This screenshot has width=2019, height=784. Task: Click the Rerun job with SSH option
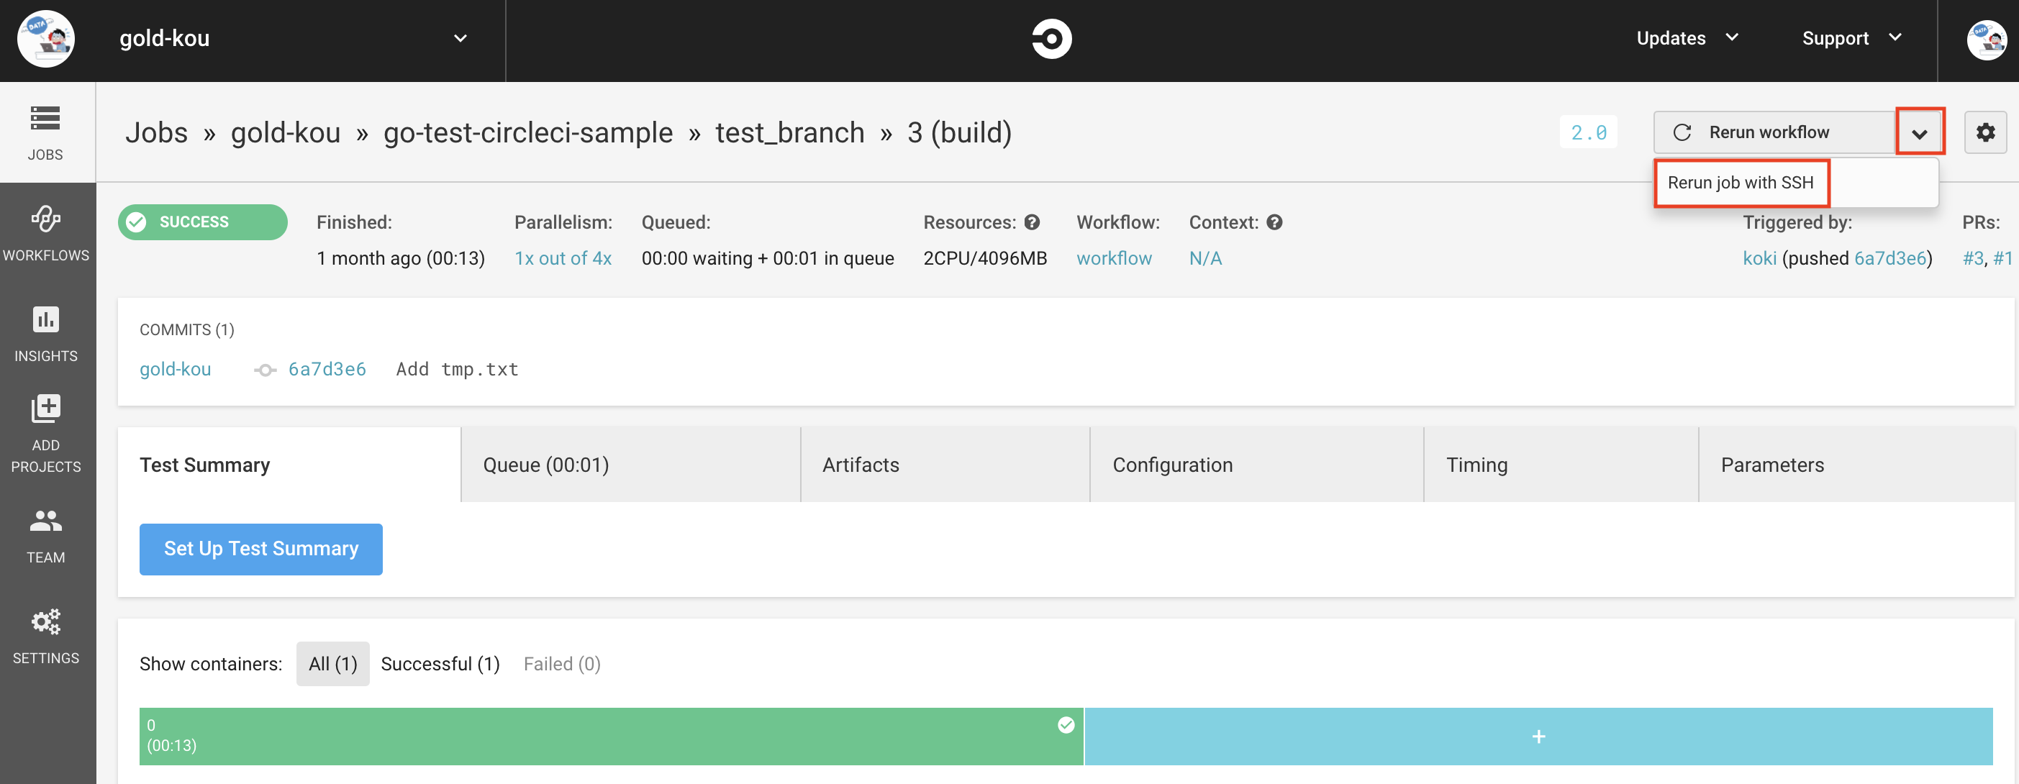[x=1741, y=181]
